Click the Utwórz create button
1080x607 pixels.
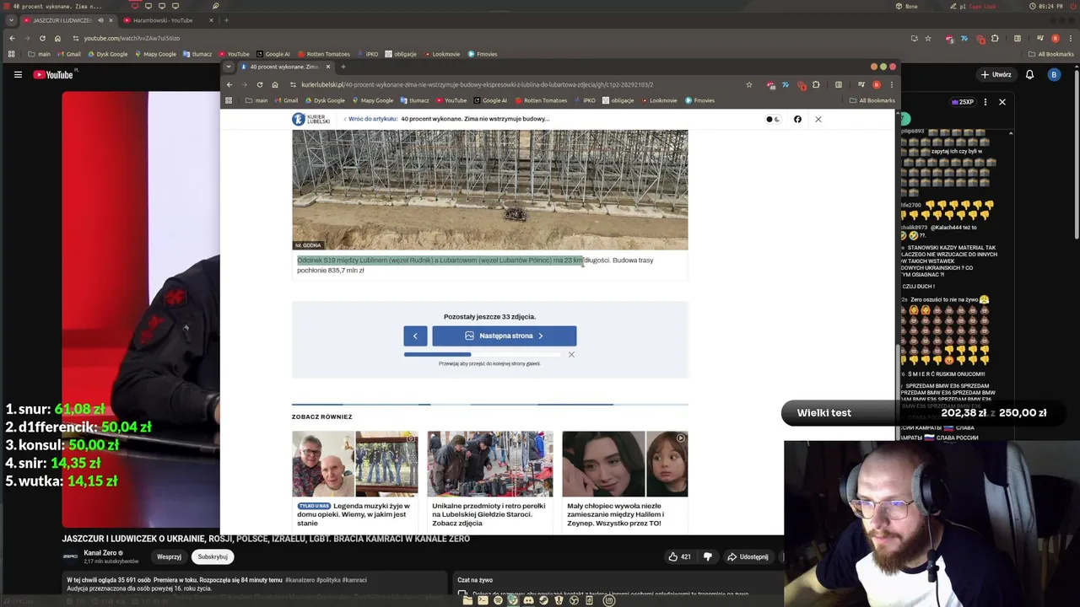pos(996,74)
